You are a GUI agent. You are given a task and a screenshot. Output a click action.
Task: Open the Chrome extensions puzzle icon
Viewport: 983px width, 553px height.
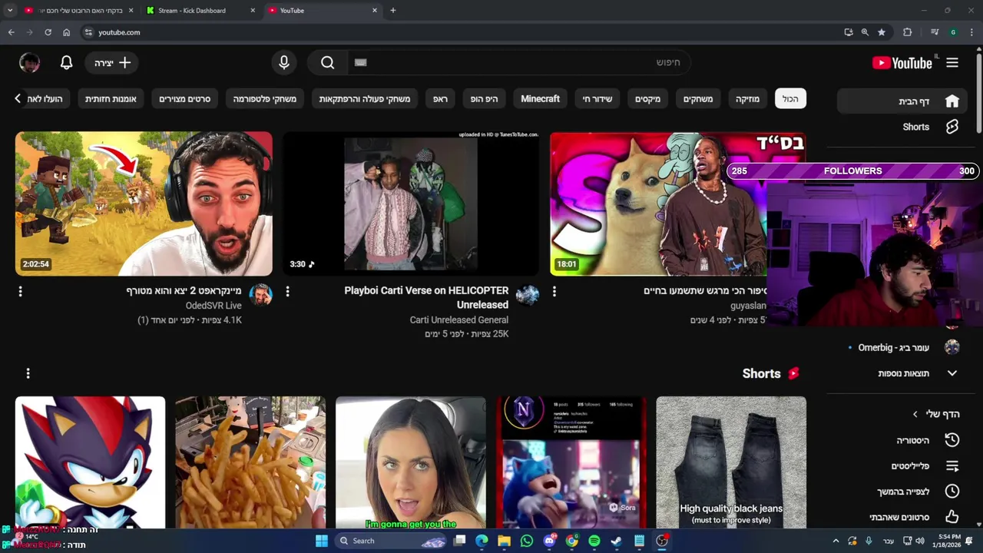coord(908,32)
